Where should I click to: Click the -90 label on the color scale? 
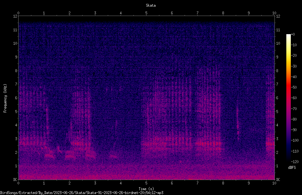click(x=294, y=130)
